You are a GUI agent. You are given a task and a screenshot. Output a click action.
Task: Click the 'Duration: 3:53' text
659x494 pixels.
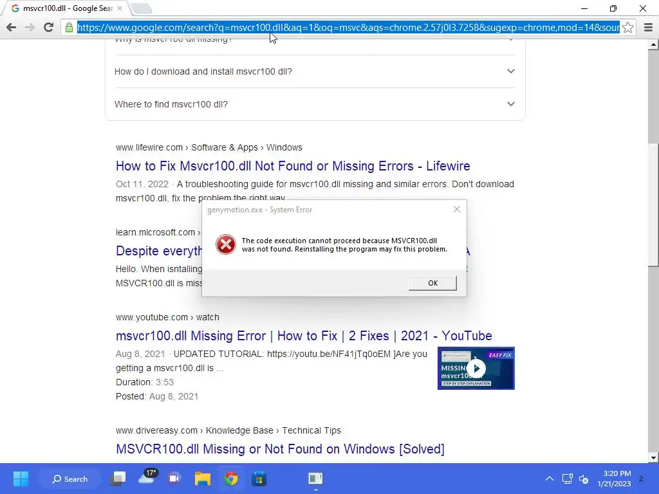tap(145, 382)
